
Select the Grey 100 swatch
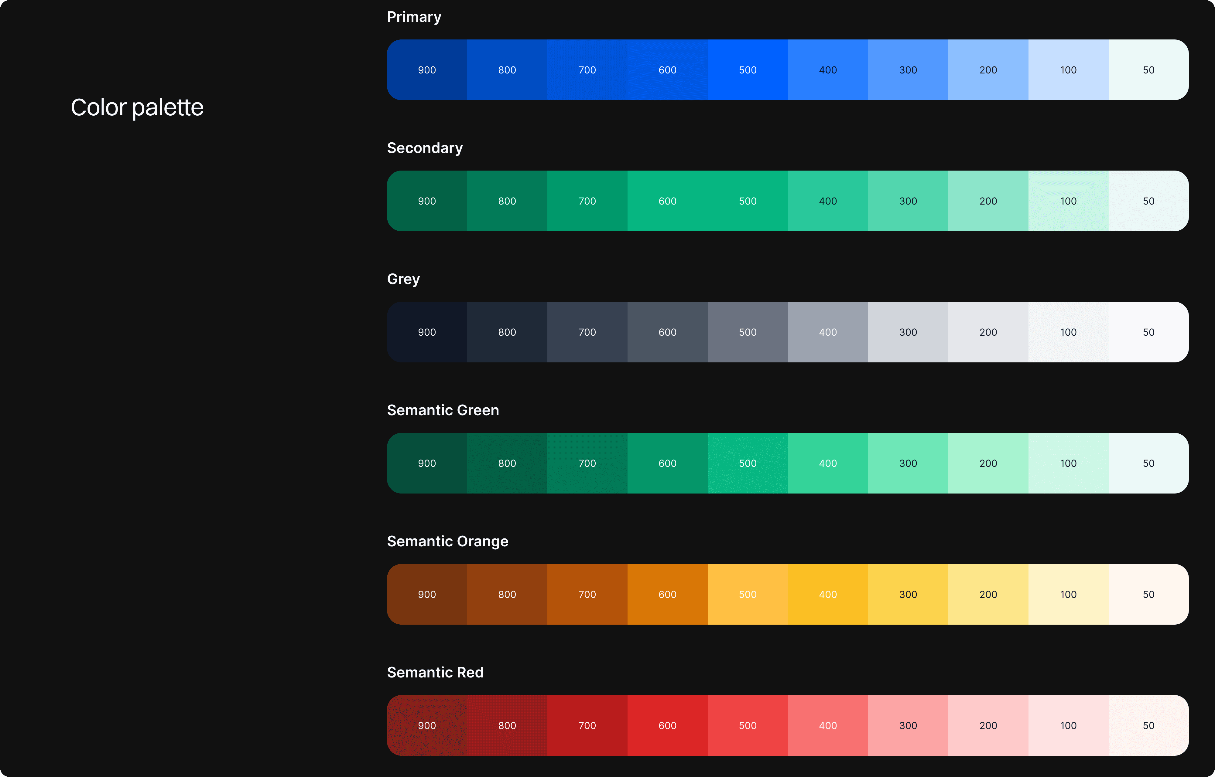tap(1068, 332)
